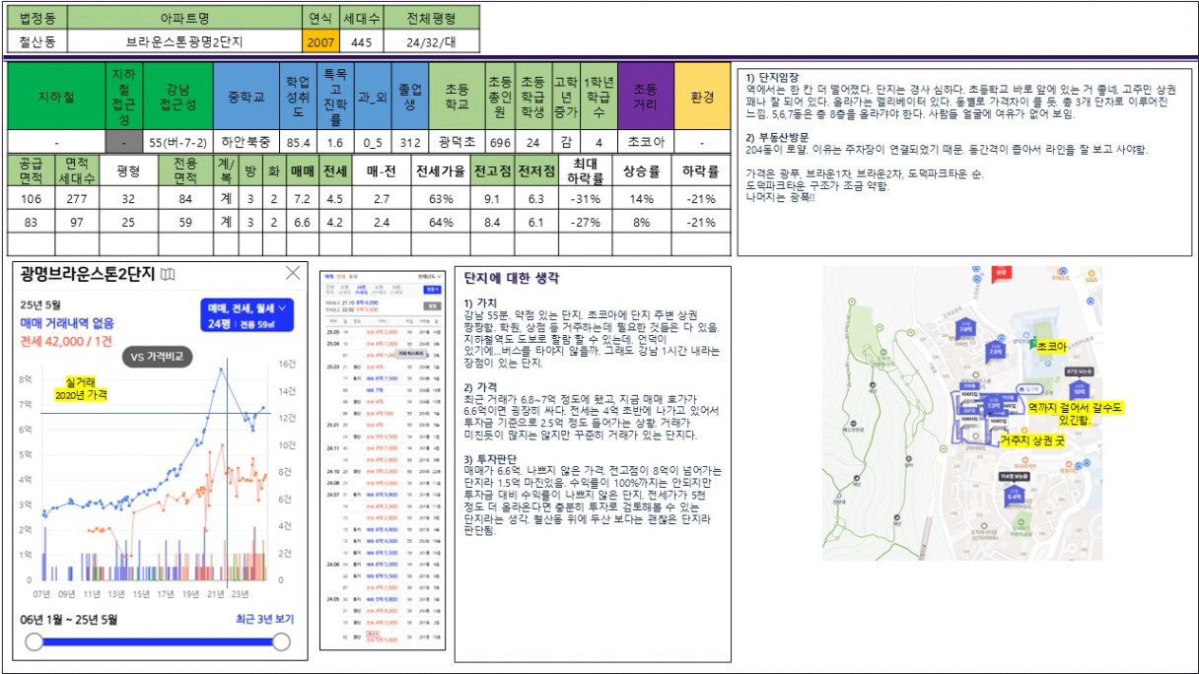
Task: Select the 하안북중 cell
Action: click(x=247, y=142)
